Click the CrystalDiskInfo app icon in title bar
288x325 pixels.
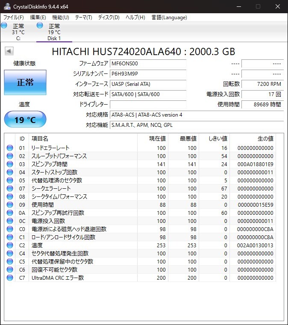[x=7, y=6]
